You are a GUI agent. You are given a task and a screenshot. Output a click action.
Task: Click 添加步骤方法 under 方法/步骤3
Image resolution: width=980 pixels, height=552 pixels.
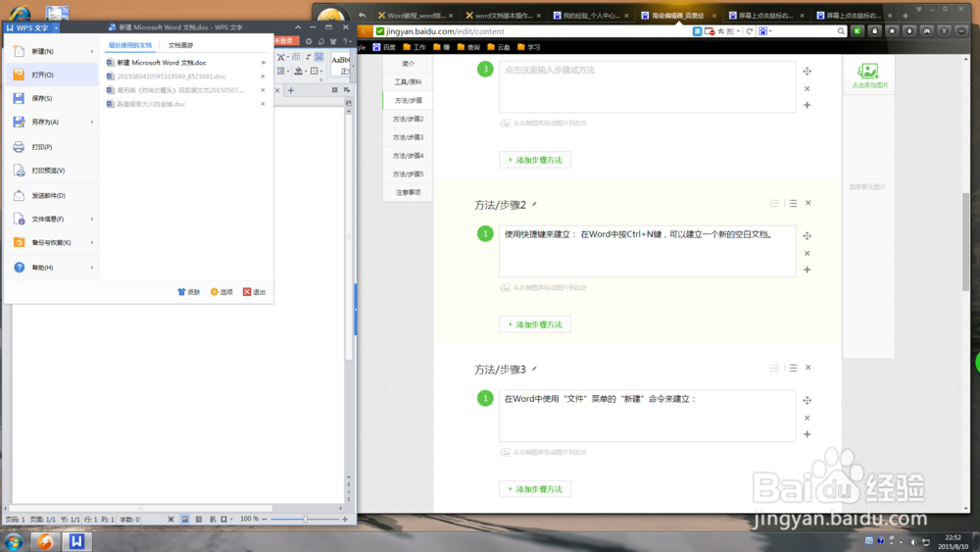535,489
